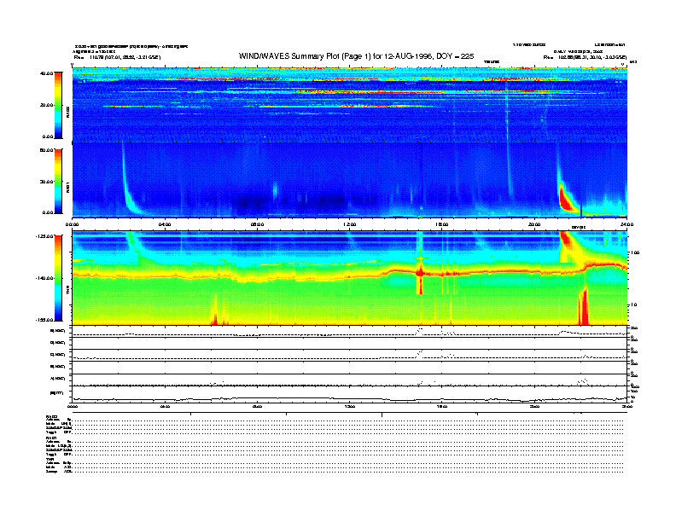Click the 12:00 tick label under RAD1
Image resolution: width=676 pixels, height=522 pixels.
(x=350, y=224)
